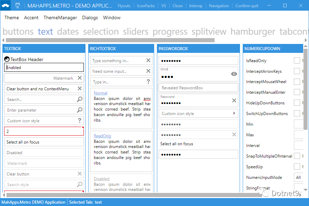
Task: Enable InterceptArrowKeys checkbox
Action: pos(297,71)
